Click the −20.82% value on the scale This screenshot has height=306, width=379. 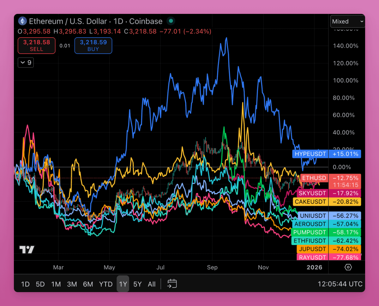click(x=346, y=201)
